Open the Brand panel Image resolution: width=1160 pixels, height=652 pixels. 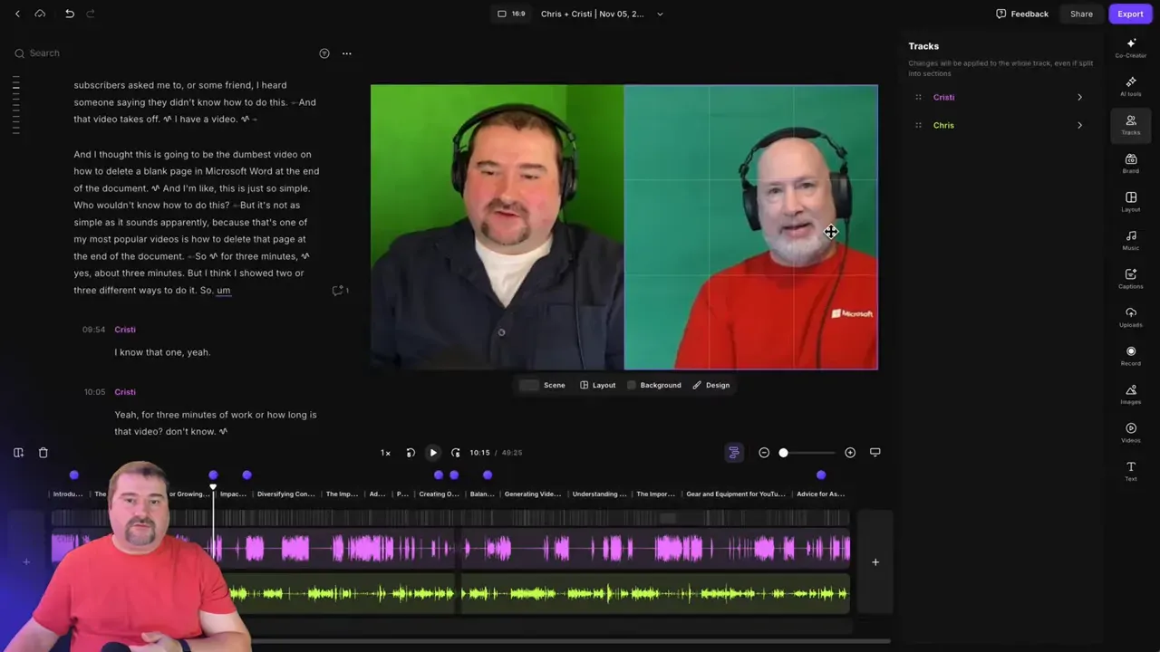1131,164
